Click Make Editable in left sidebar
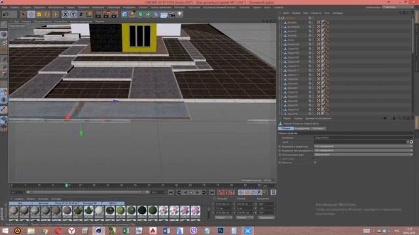Screen dimensions: 419x235 point(4,25)
